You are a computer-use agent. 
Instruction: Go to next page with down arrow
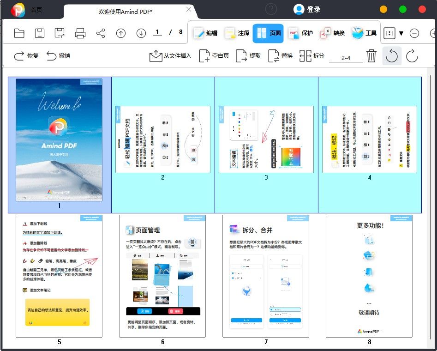(x=141, y=33)
